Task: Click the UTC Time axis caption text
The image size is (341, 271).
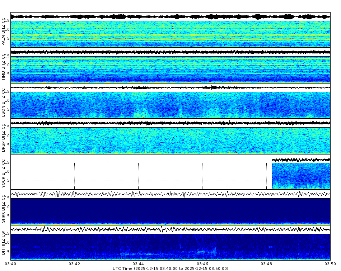Action: pos(170,267)
